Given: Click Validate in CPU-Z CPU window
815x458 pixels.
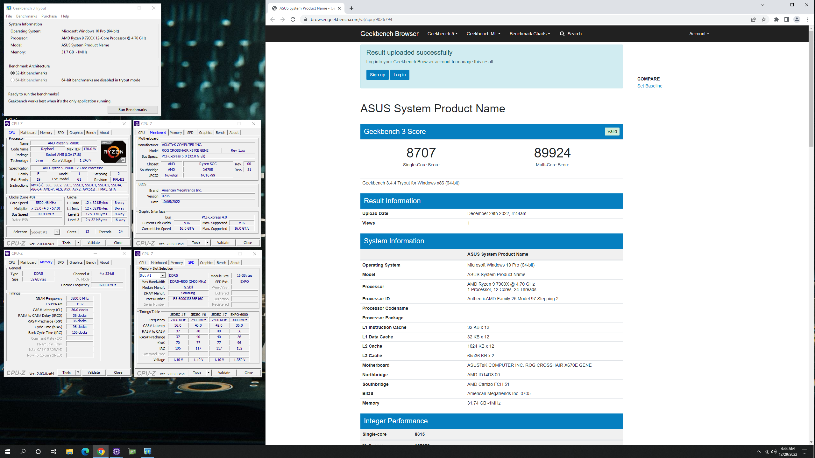Looking at the screenshot, I should pyautogui.click(x=94, y=243).
